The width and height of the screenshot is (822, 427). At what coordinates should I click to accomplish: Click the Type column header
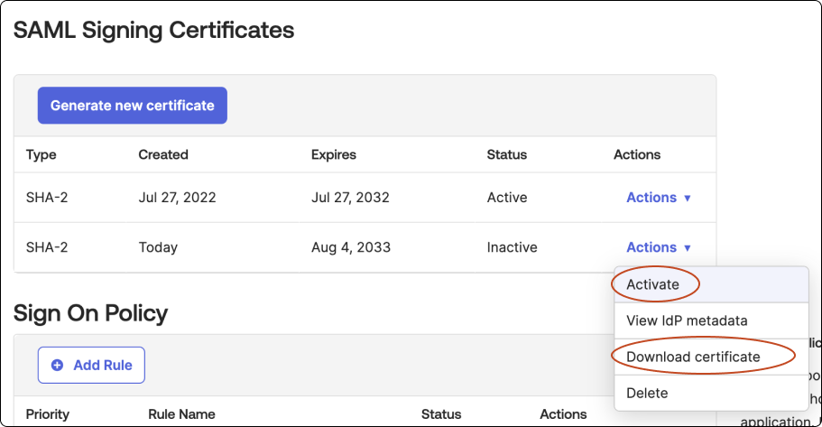tap(42, 154)
